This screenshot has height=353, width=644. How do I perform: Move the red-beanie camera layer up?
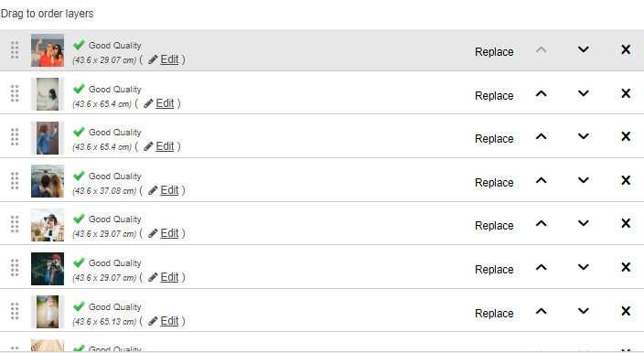point(542,268)
